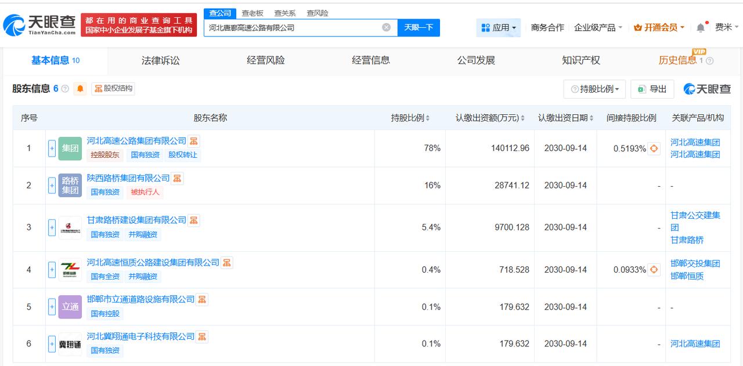
Task: Click the shareholder alert bell icon
Action: 80,89
